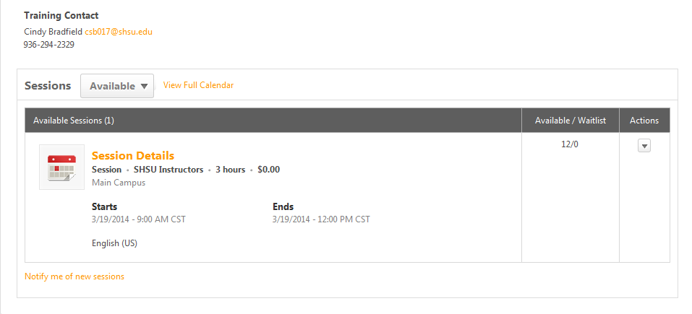Image resolution: width=692 pixels, height=314 pixels.
Task: Open the View Full Calendar link
Action: 198,85
